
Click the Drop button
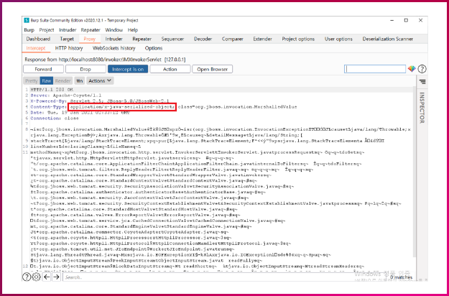(x=85, y=69)
